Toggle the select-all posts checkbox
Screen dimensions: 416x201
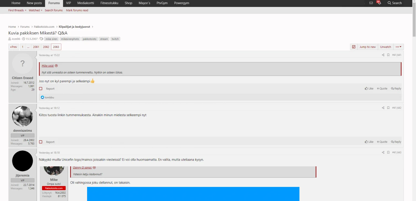354,47
